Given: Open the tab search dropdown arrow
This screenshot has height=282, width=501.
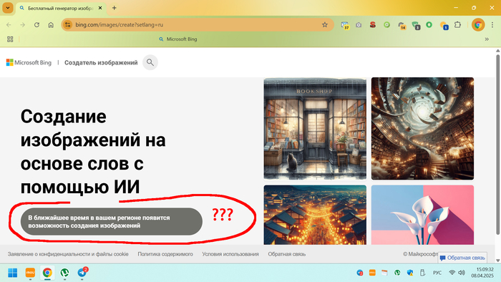Looking at the screenshot, I should pos(8,8).
